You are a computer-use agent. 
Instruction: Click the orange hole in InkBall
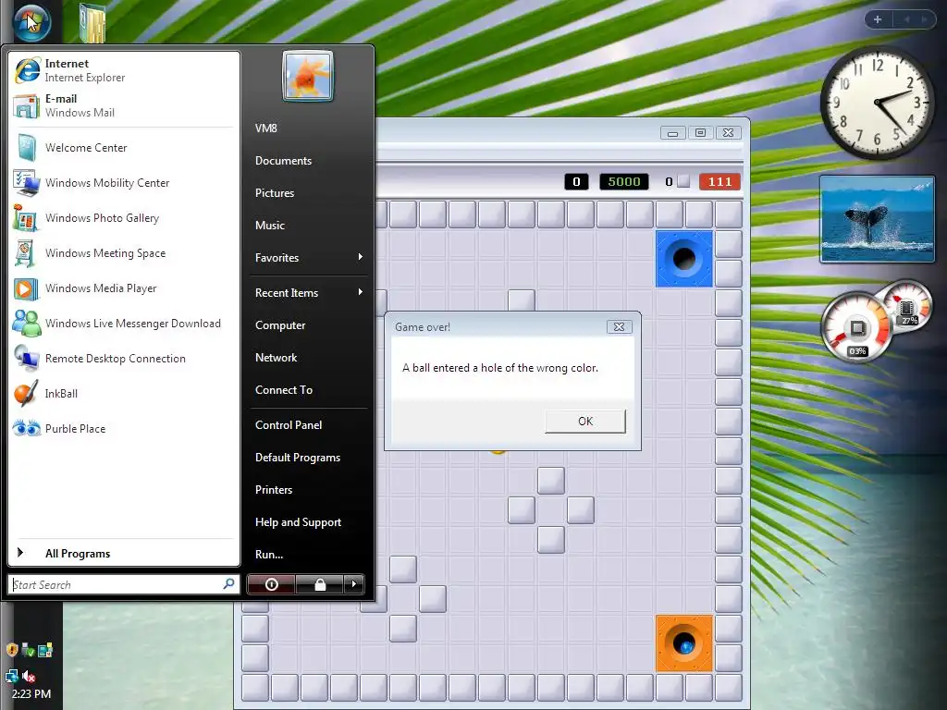click(684, 643)
